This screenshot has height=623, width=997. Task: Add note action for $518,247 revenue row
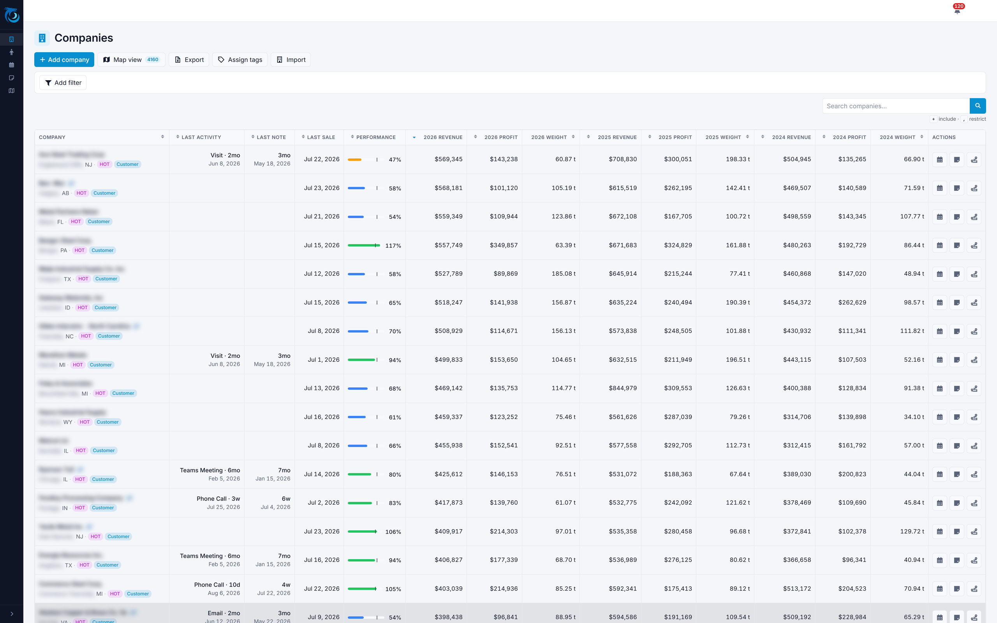click(x=957, y=303)
